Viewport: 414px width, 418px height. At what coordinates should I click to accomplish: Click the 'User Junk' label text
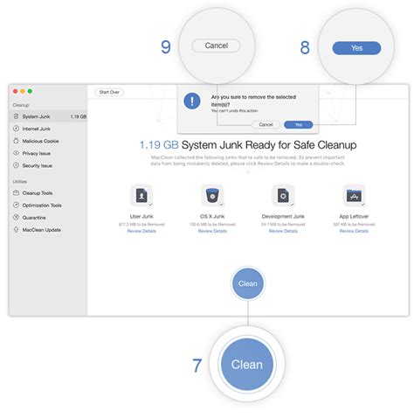pyautogui.click(x=141, y=216)
